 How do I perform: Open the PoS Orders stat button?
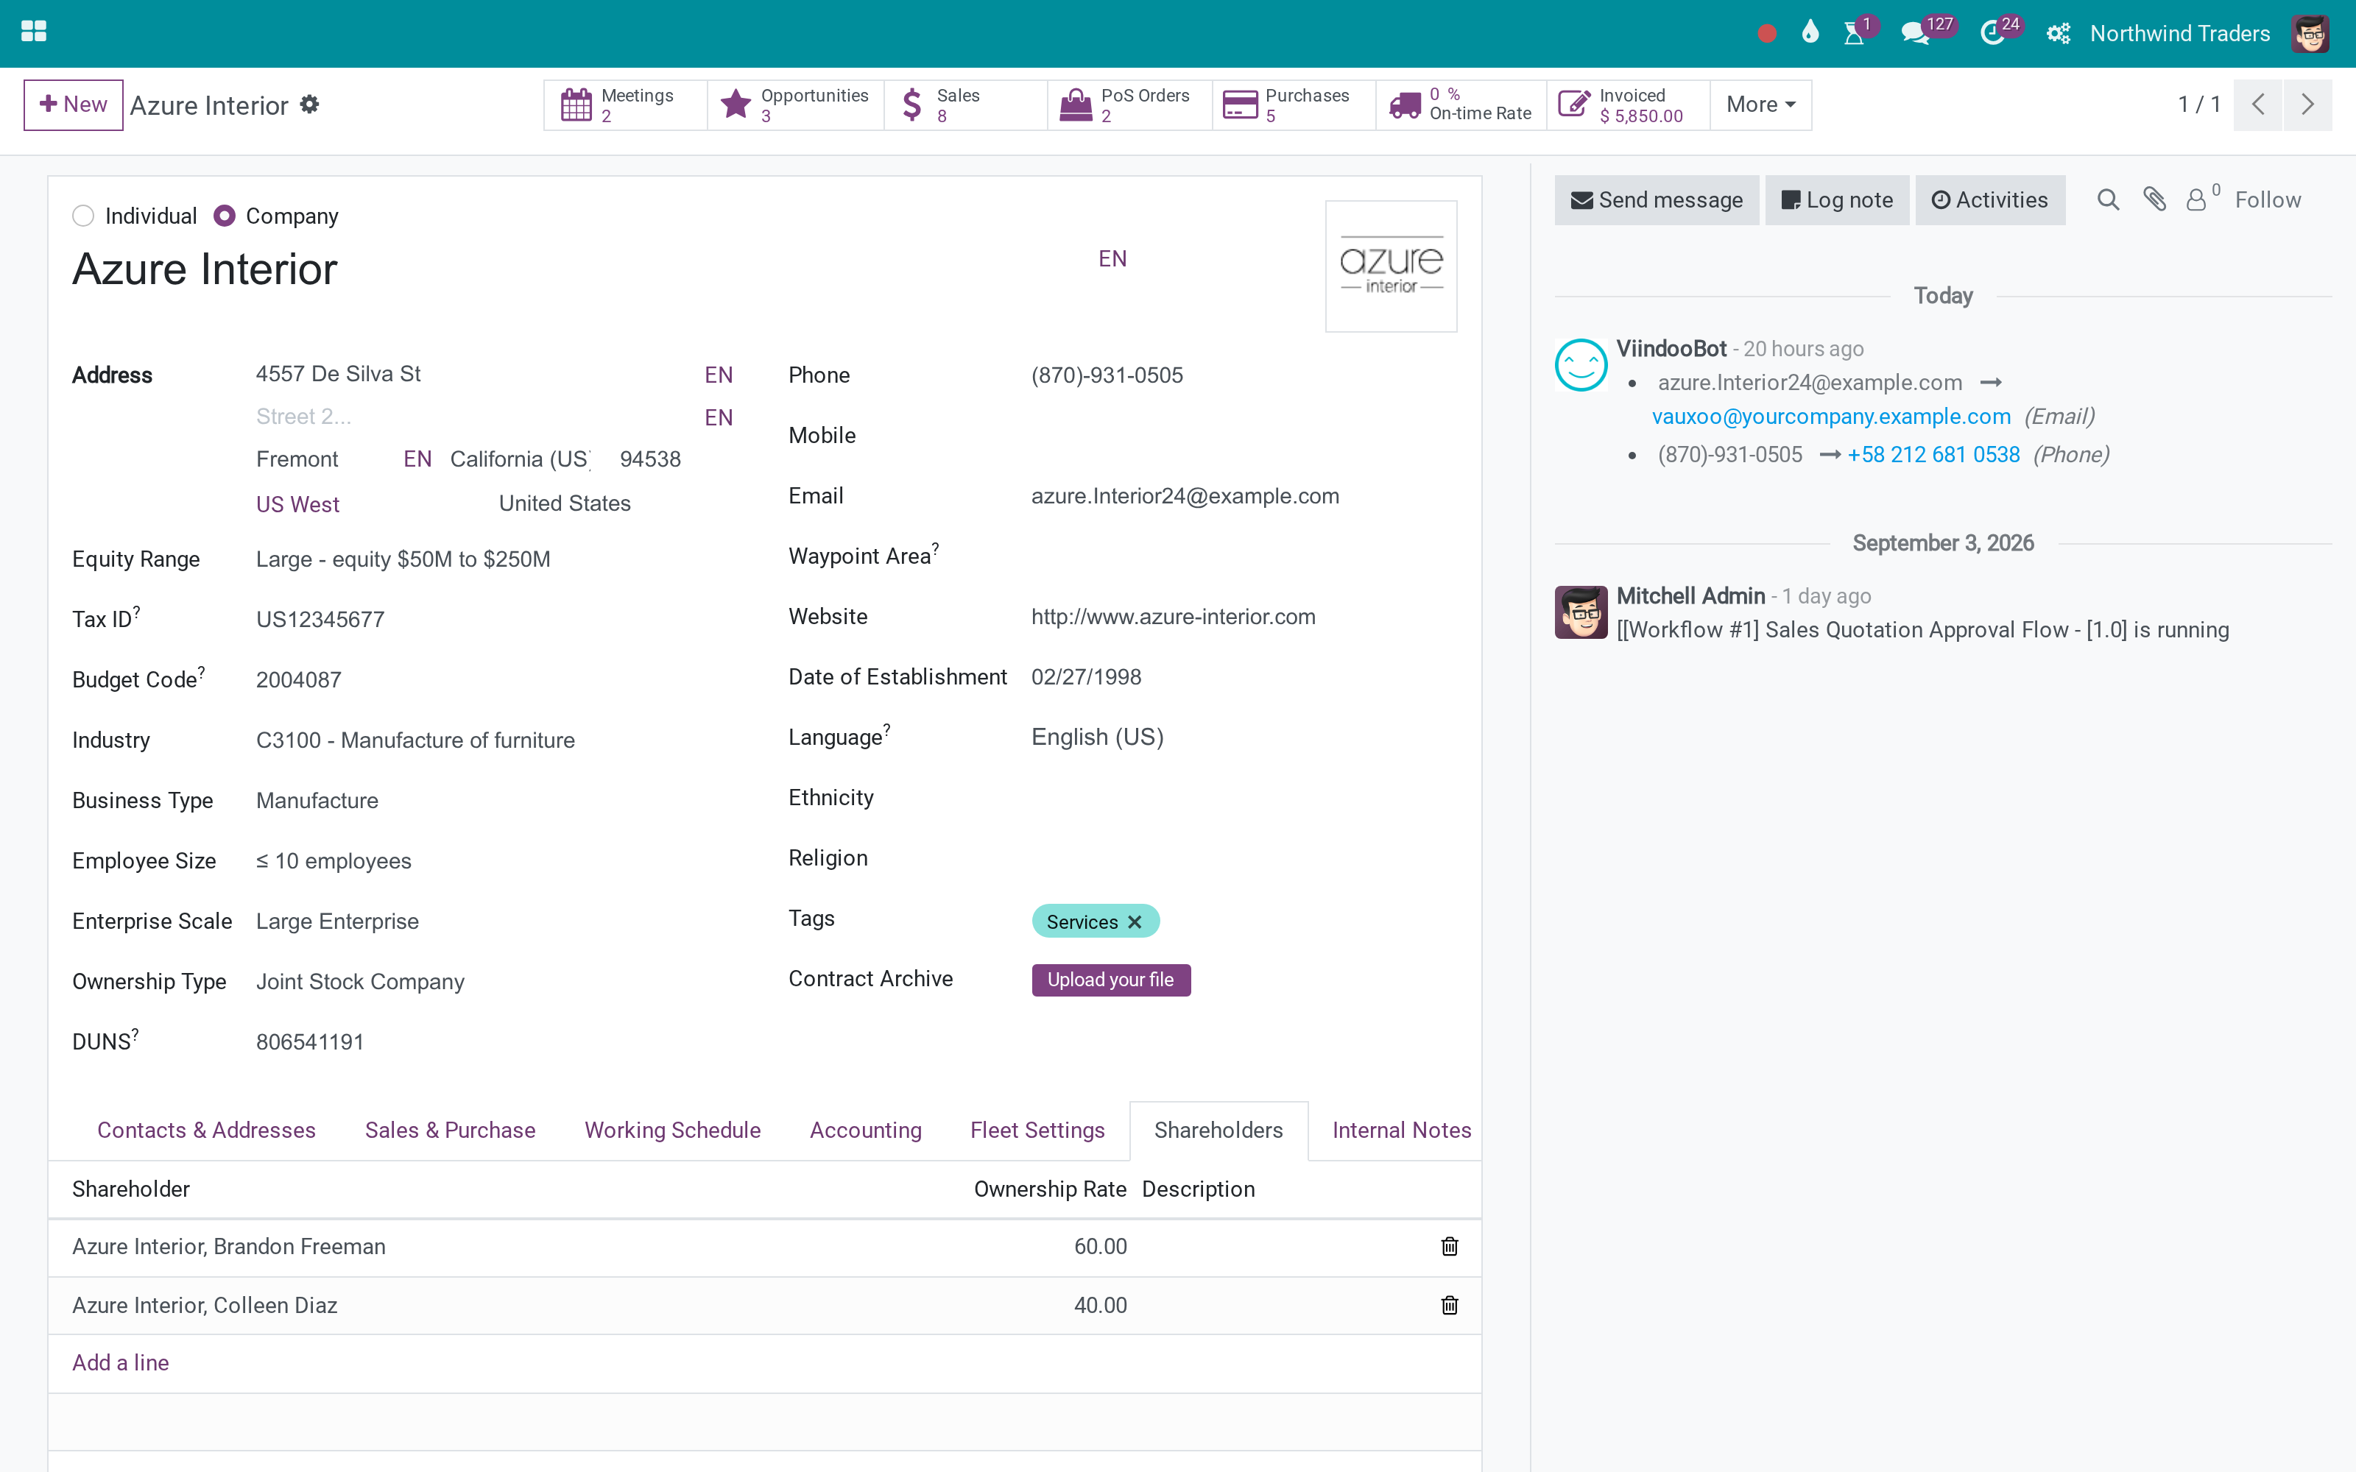1130,105
